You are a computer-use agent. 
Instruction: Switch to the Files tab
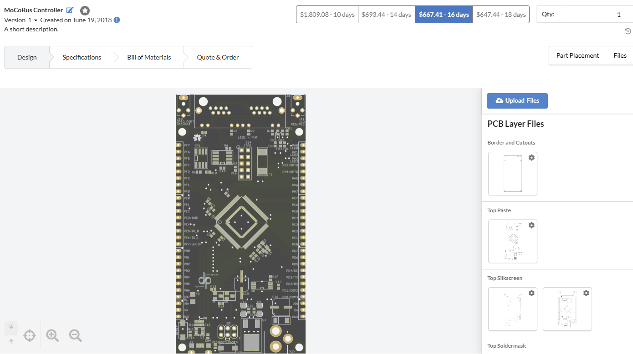(619, 55)
